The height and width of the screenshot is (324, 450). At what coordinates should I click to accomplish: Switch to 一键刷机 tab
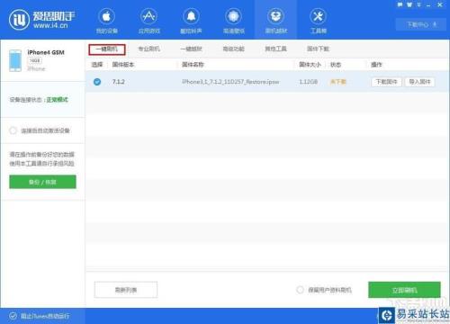[107, 49]
